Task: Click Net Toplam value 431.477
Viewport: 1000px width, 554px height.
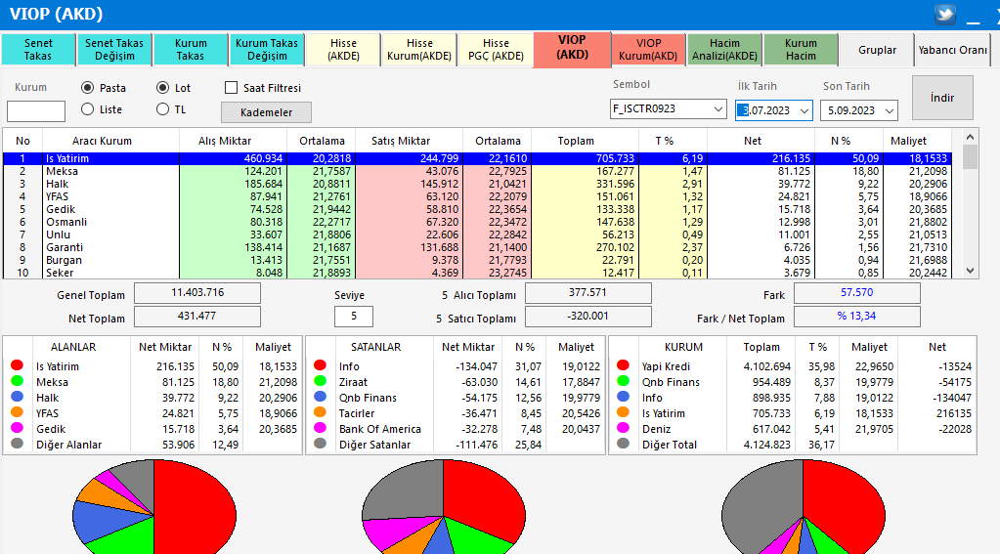Action: pos(197,317)
